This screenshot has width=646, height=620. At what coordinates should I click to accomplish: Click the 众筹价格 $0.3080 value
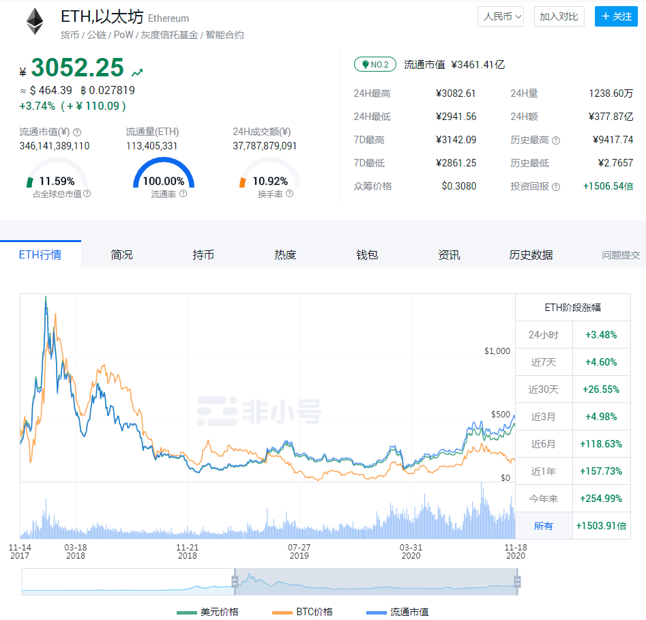click(x=459, y=186)
